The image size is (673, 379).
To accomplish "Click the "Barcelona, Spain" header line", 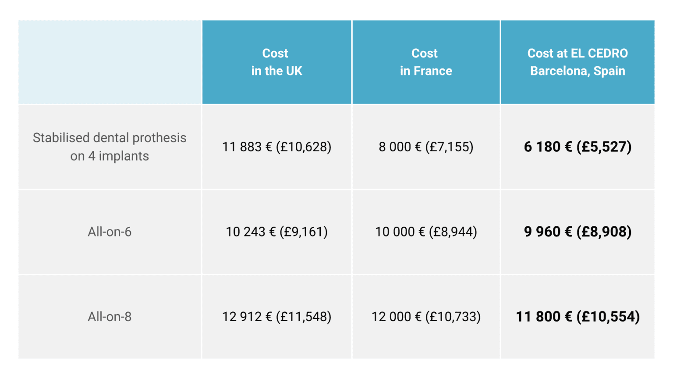I will (577, 71).
